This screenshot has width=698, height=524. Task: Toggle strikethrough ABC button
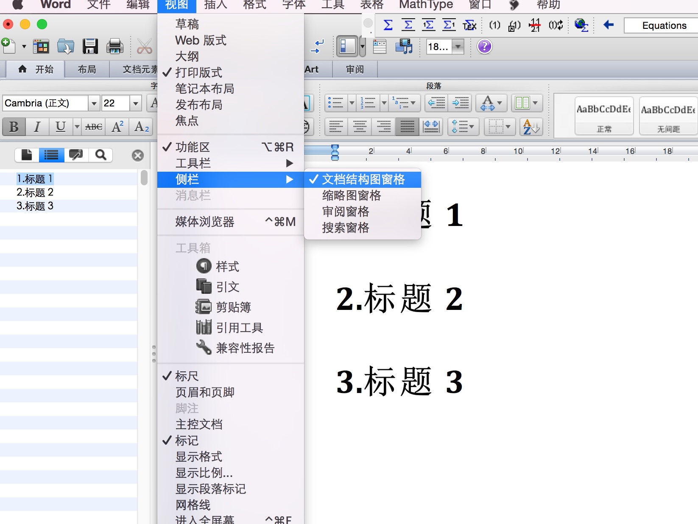pyautogui.click(x=94, y=126)
